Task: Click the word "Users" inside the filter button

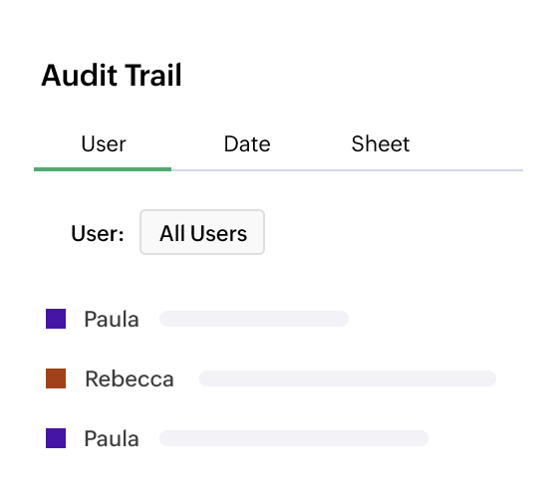Action: tap(218, 233)
